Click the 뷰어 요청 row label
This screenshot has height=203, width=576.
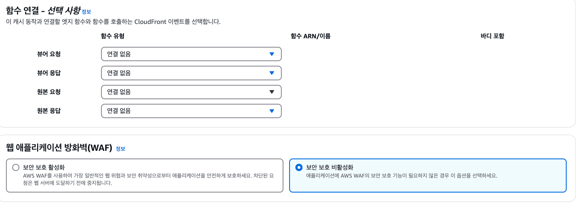click(x=49, y=54)
